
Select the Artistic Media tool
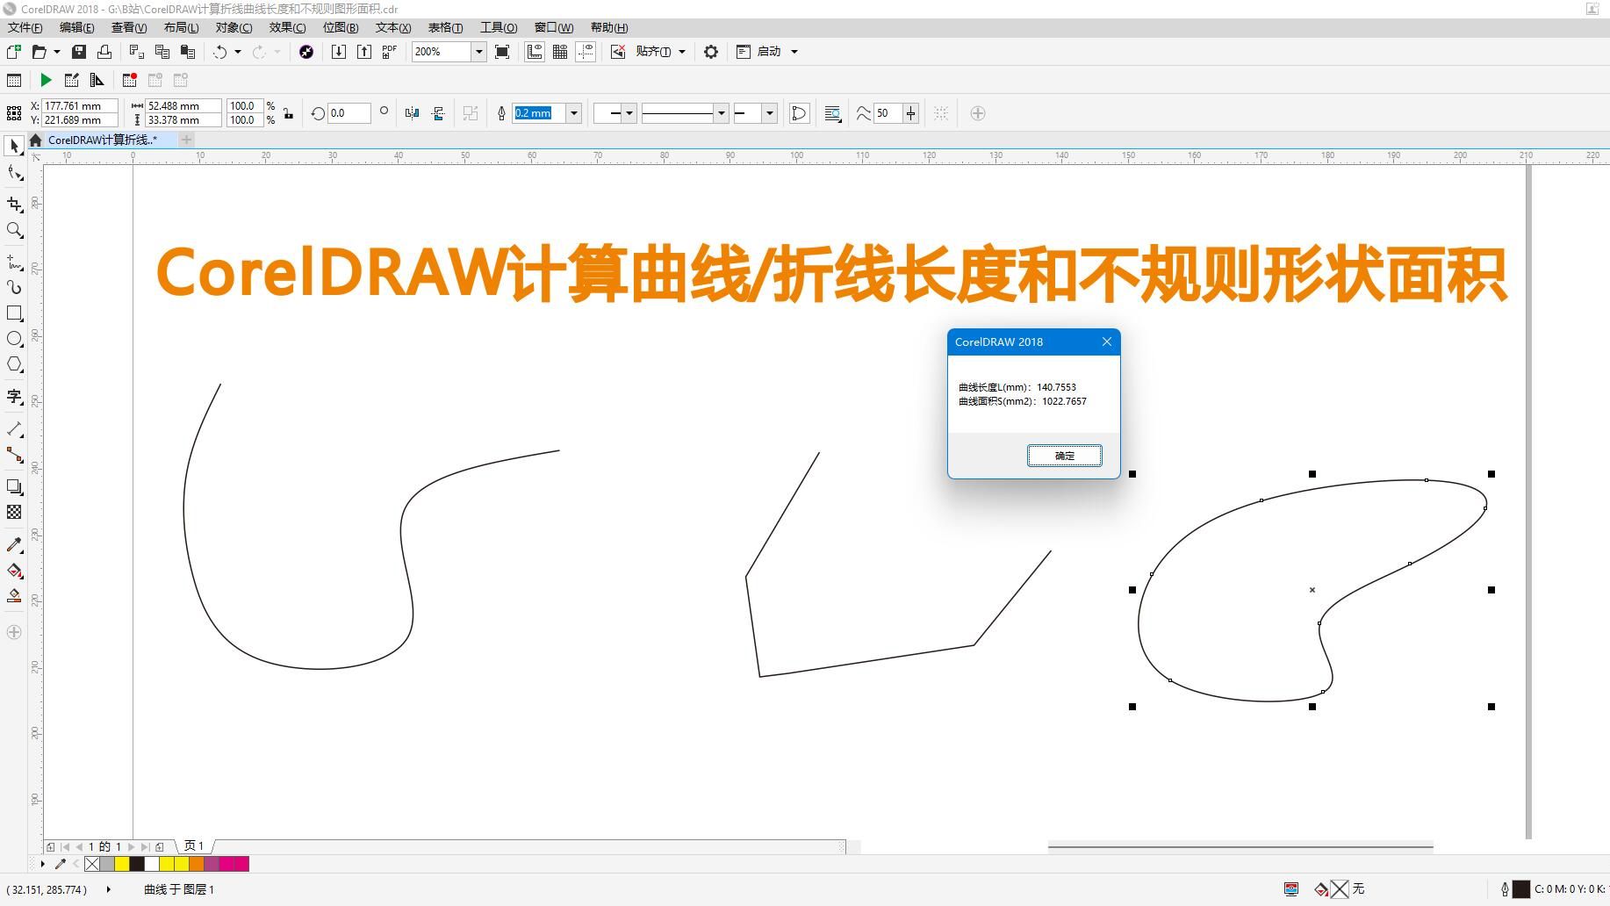pos(14,287)
